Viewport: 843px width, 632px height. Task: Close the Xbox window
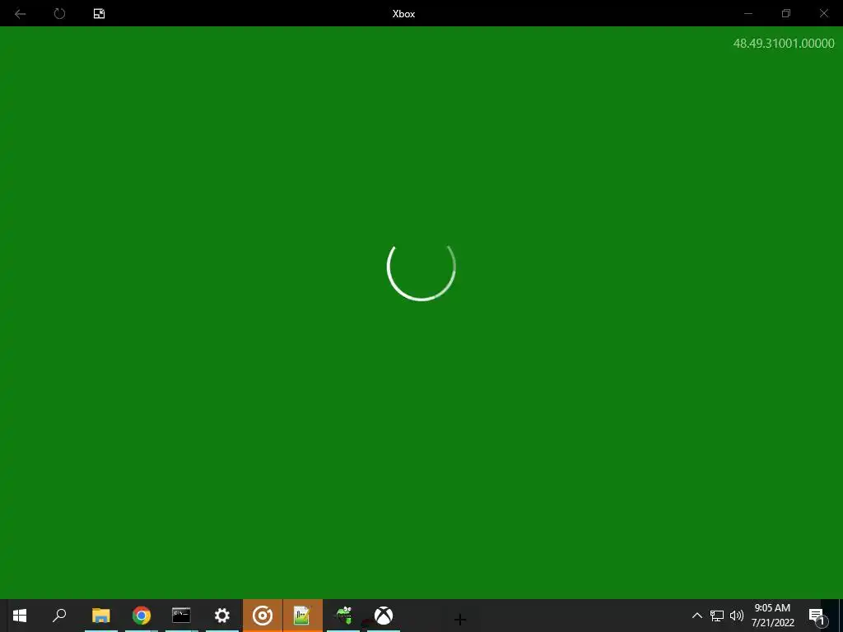point(823,13)
